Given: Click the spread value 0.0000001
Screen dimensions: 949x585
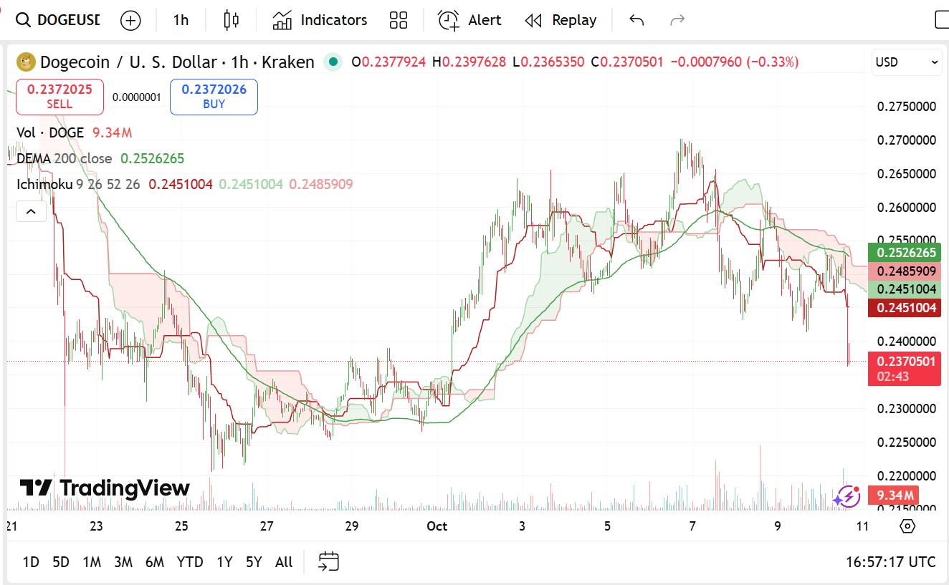Looking at the screenshot, I should pyautogui.click(x=137, y=97).
